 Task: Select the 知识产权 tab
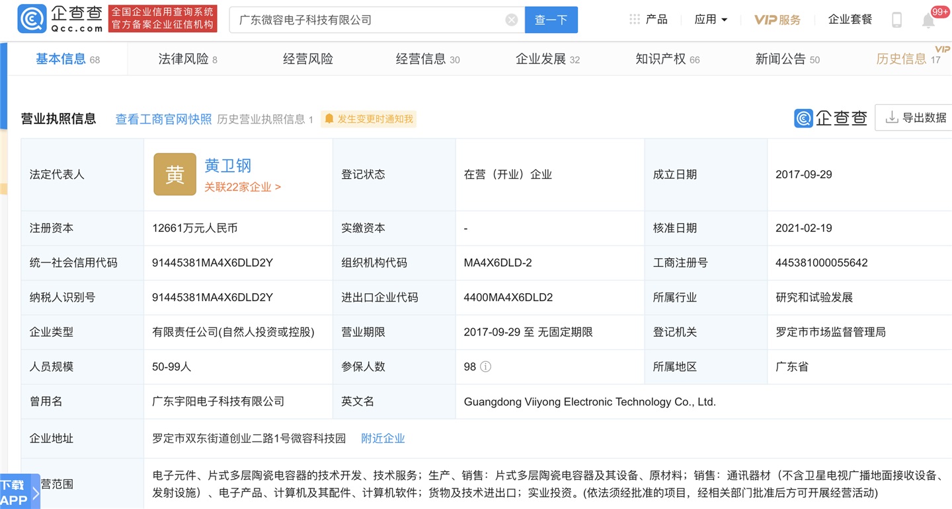tap(668, 59)
